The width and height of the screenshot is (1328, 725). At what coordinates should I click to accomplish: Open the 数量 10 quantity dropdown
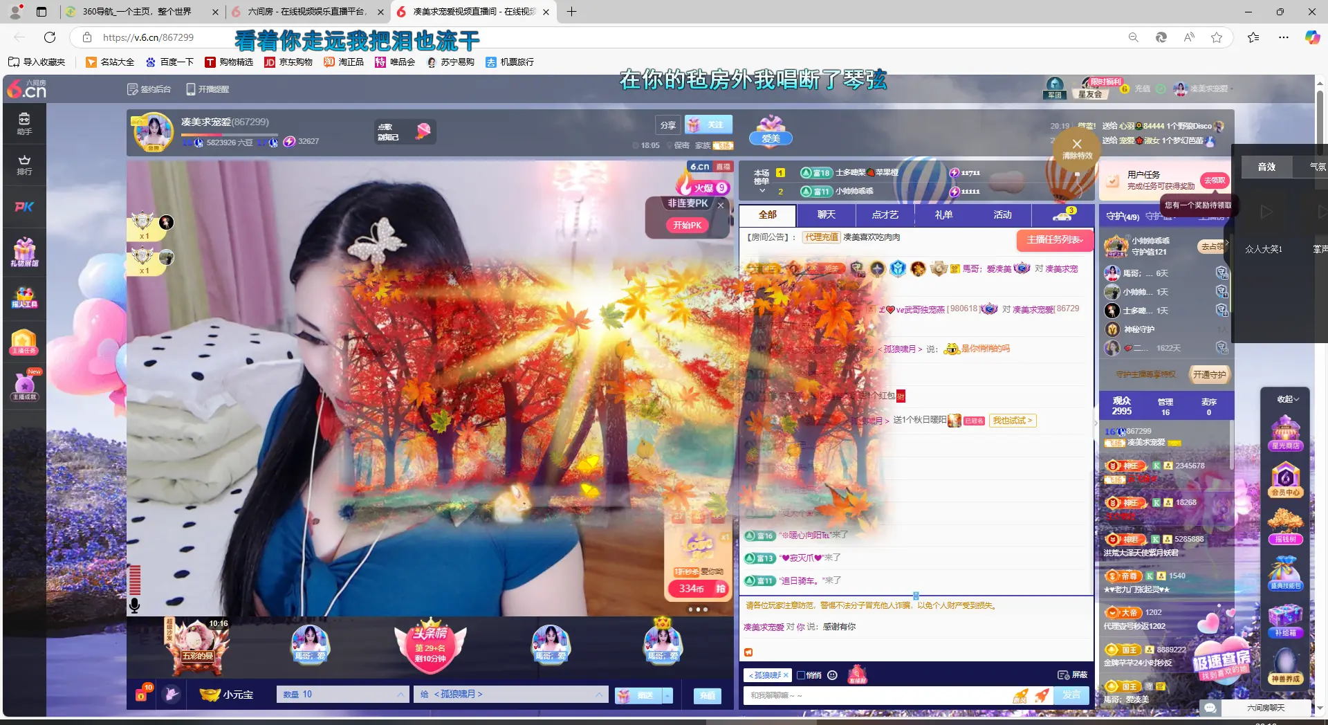[342, 695]
